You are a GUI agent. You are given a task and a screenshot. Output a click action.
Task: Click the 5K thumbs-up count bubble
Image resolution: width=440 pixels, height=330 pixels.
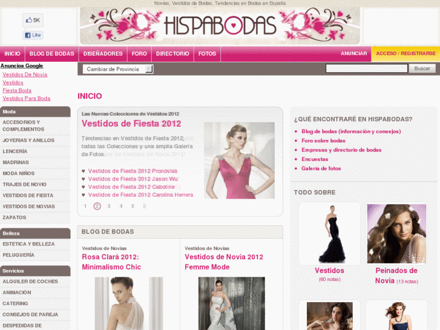pos(33,20)
